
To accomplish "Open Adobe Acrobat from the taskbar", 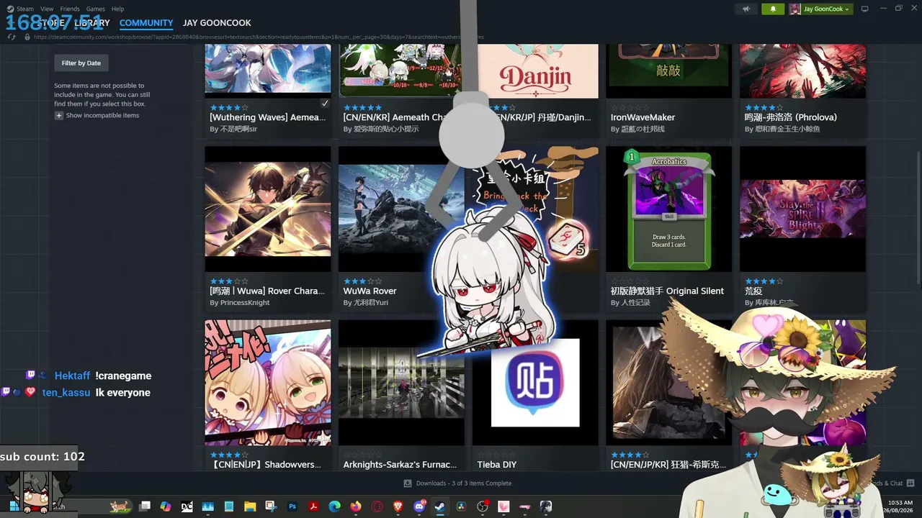I will [x=313, y=506].
